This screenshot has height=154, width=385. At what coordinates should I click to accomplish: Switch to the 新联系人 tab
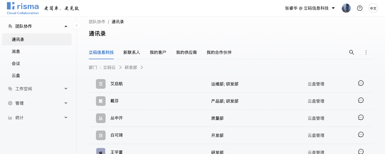coord(131,52)
